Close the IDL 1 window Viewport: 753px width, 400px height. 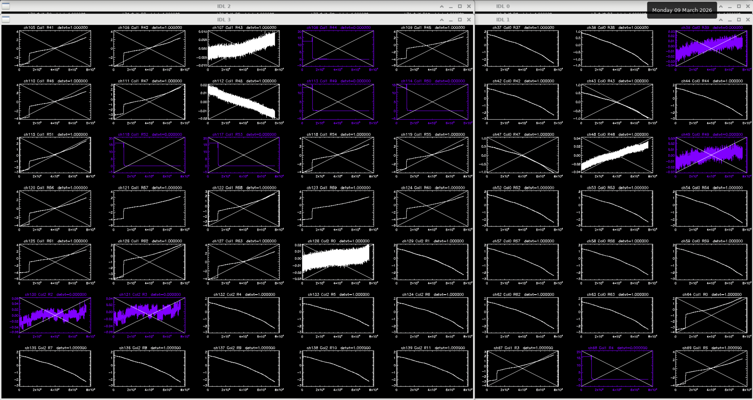tap(748, 20)
